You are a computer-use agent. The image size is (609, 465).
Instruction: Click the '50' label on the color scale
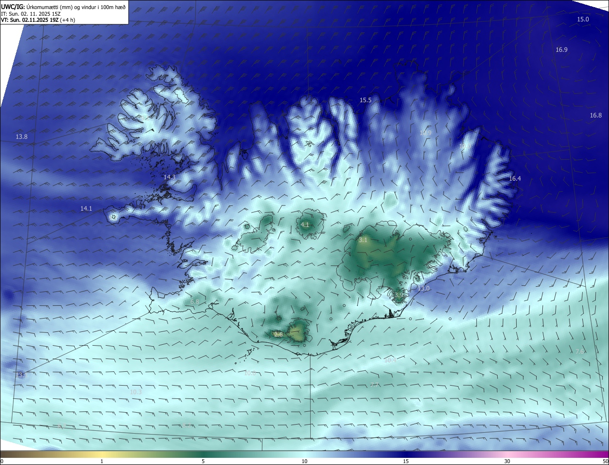point(605,461)
